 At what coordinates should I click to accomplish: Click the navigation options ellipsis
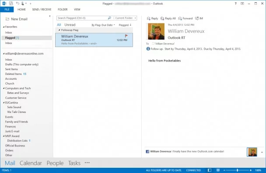click(87, 163)
